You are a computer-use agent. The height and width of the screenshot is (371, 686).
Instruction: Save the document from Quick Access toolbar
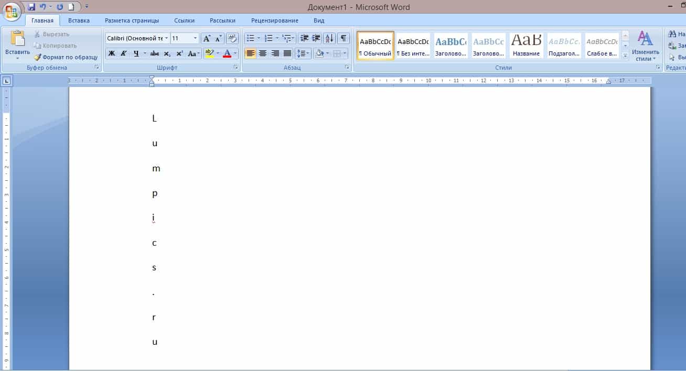31,7
